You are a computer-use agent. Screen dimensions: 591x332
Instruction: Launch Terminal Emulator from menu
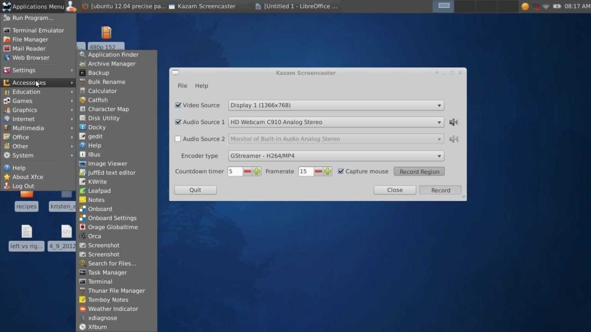pyautogui.click(x=38, y=30)
